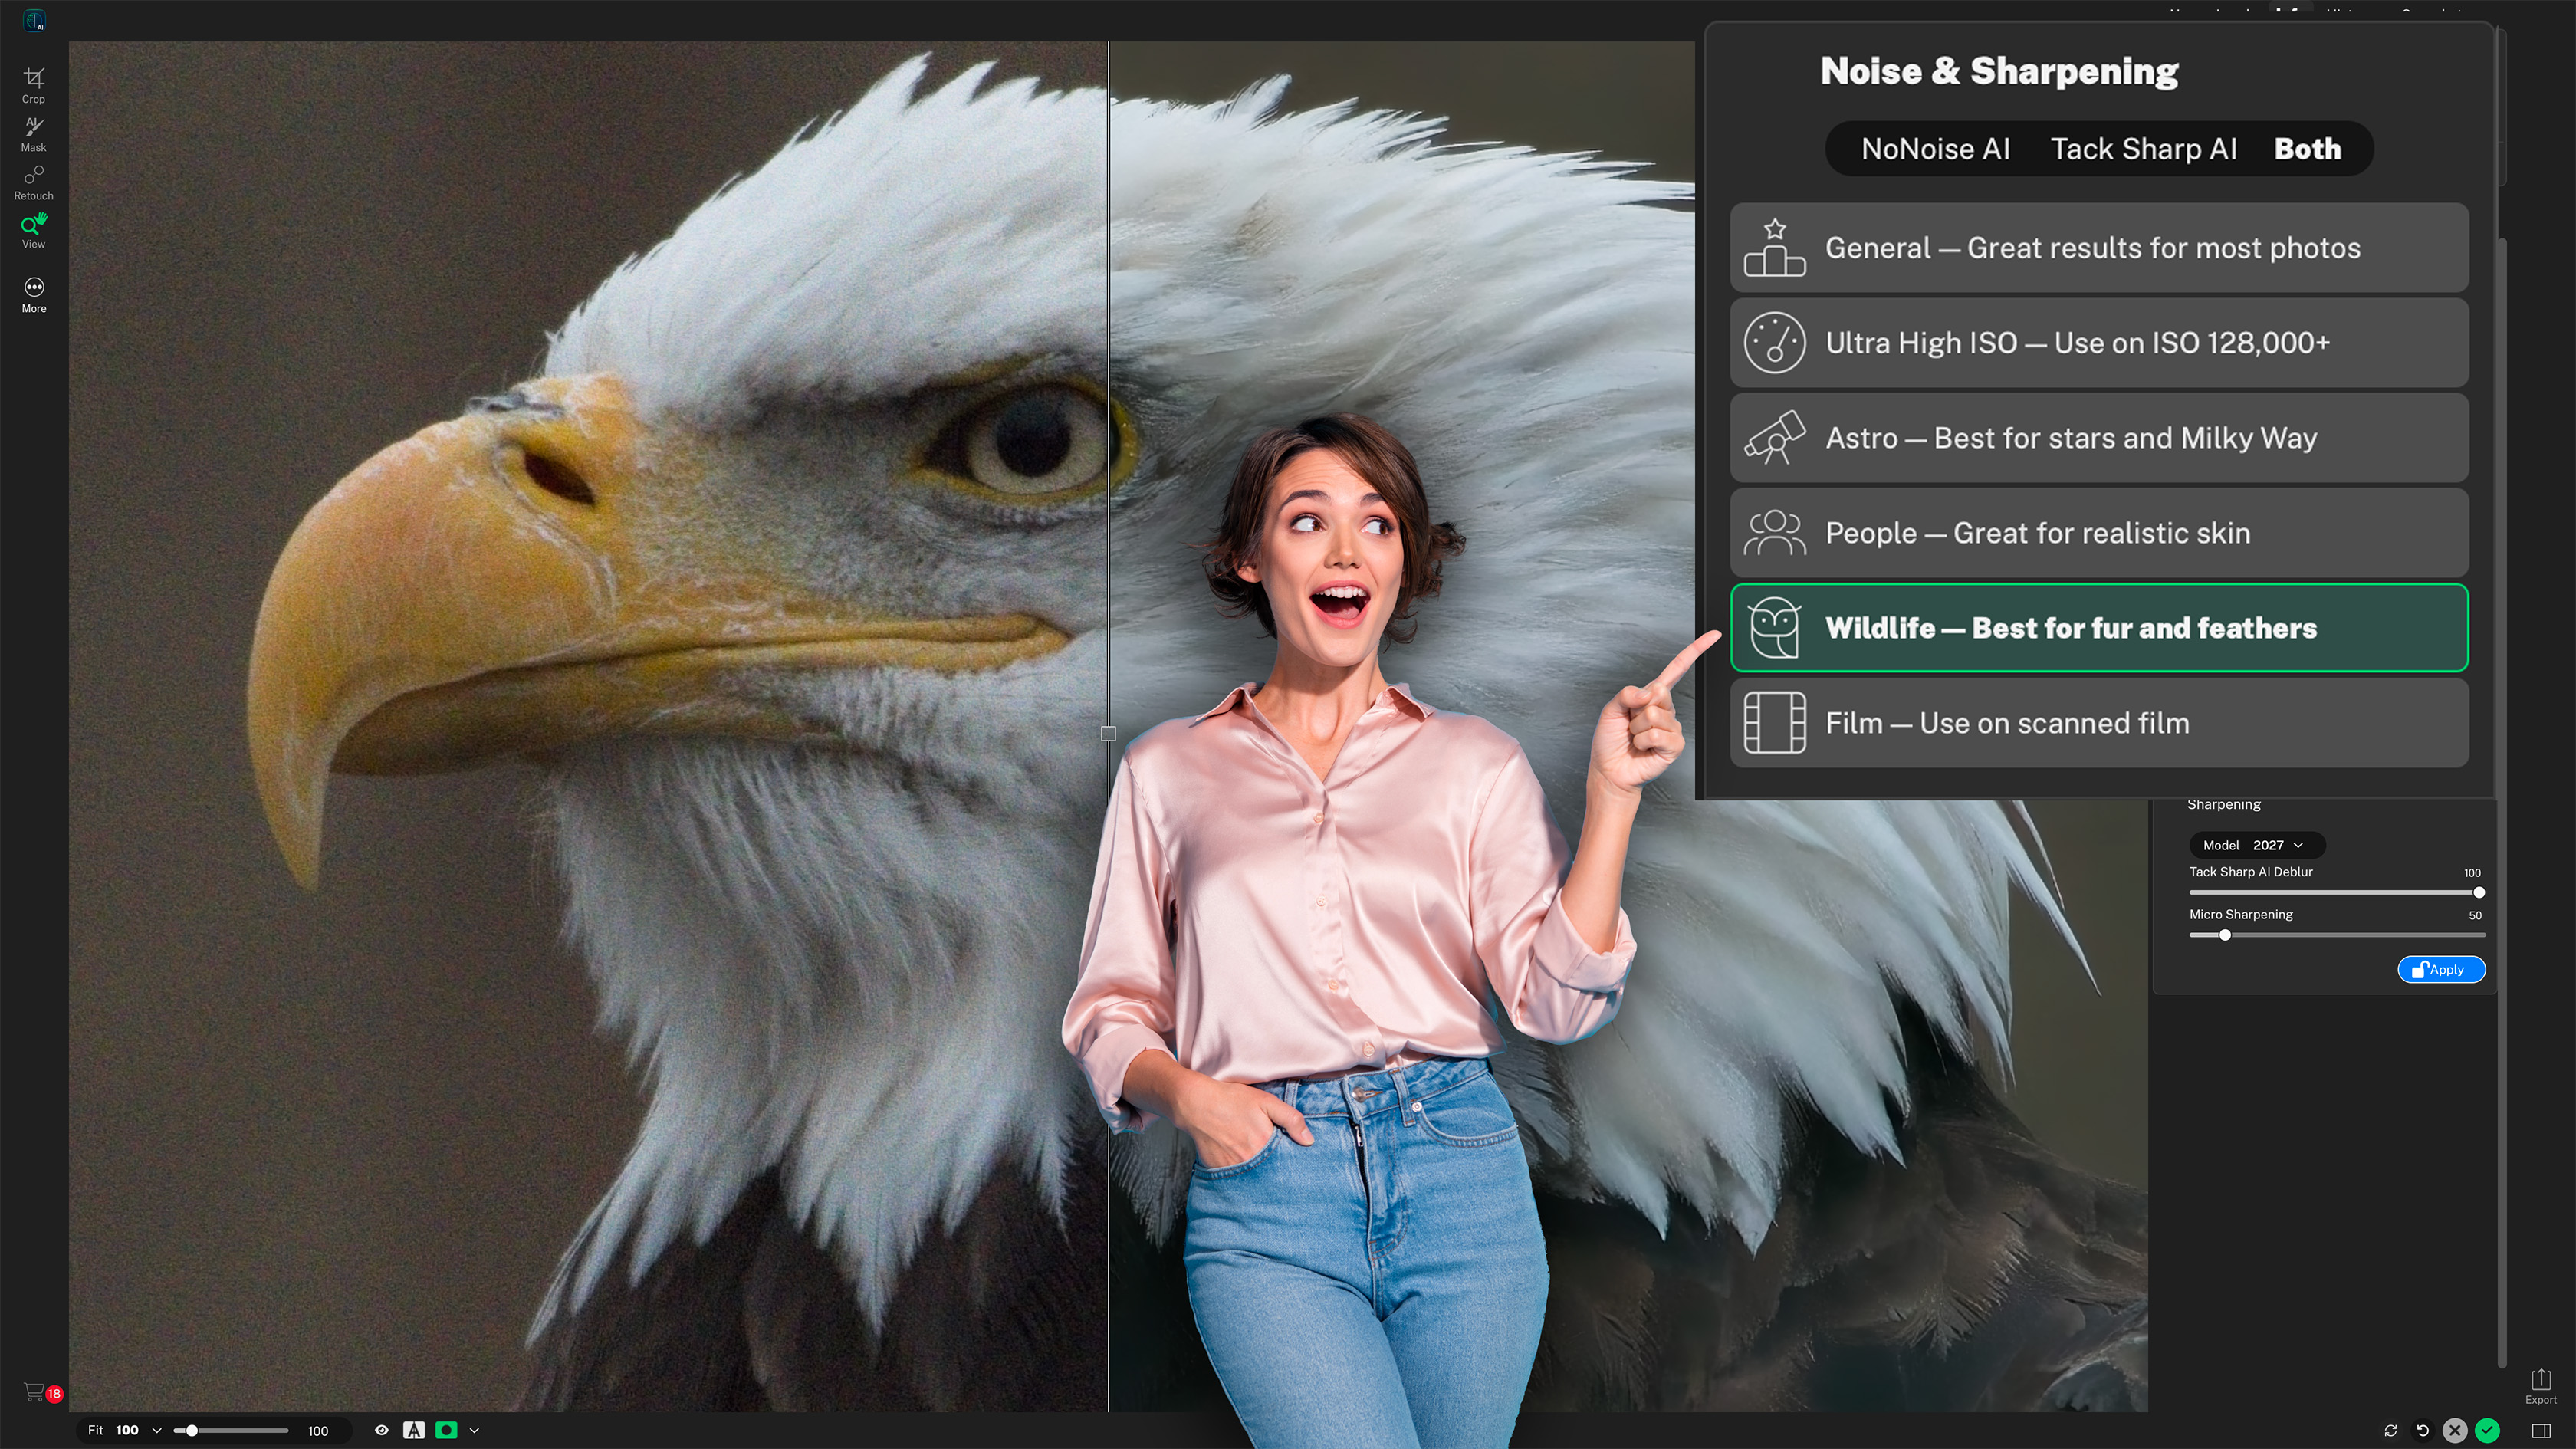Select the Both tab

click(2307, 149)
